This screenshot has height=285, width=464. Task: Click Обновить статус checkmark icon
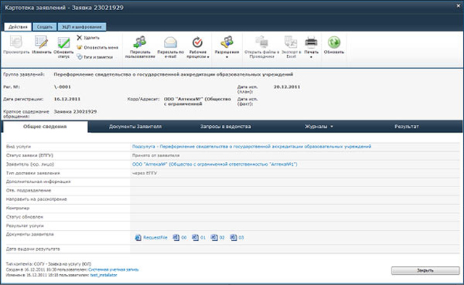[64, 43]
